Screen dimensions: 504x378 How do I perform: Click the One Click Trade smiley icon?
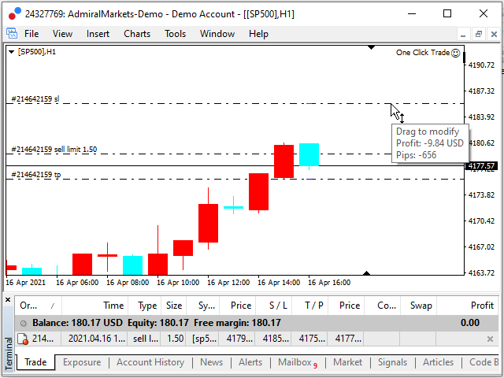(x=456, y=53)
